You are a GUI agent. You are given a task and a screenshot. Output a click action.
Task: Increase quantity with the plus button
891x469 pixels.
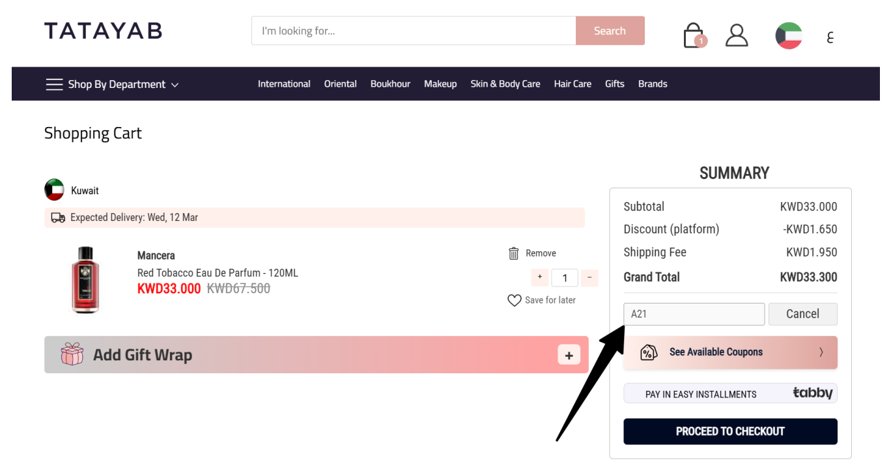[540, 277]
